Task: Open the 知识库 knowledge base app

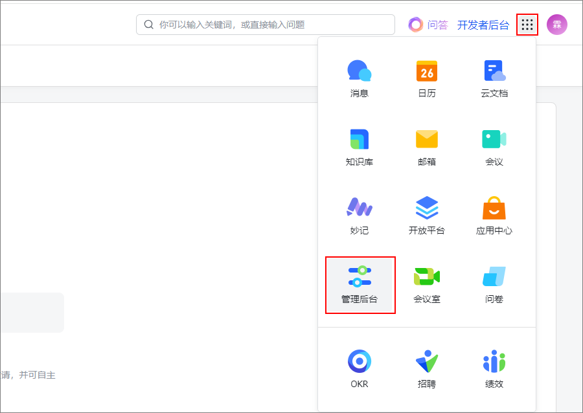Action: point(359,148)
